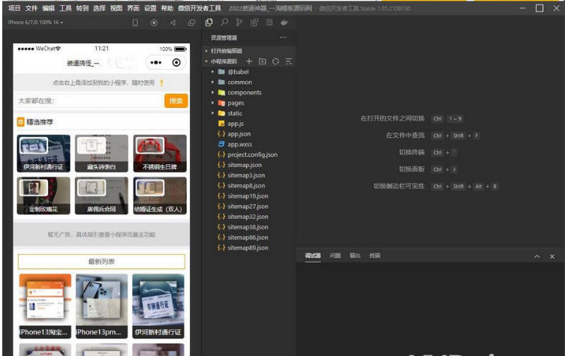Screen dimensions: 565x356
Task: Collapse the debugger panel with chevron
Action: click(536, 256)
